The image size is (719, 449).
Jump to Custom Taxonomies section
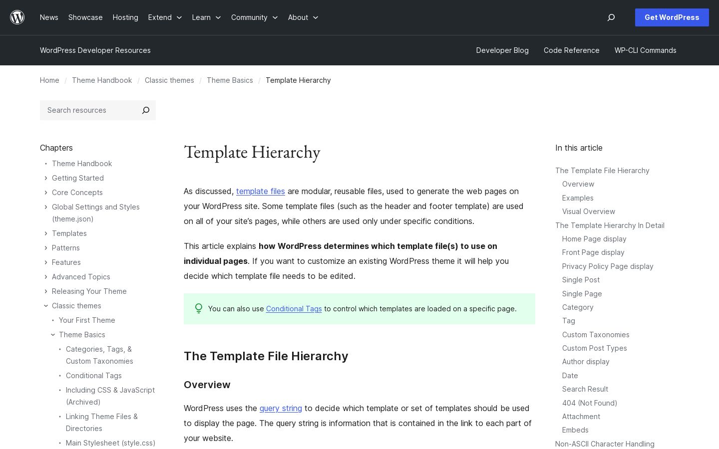click(x=596, y=335)
